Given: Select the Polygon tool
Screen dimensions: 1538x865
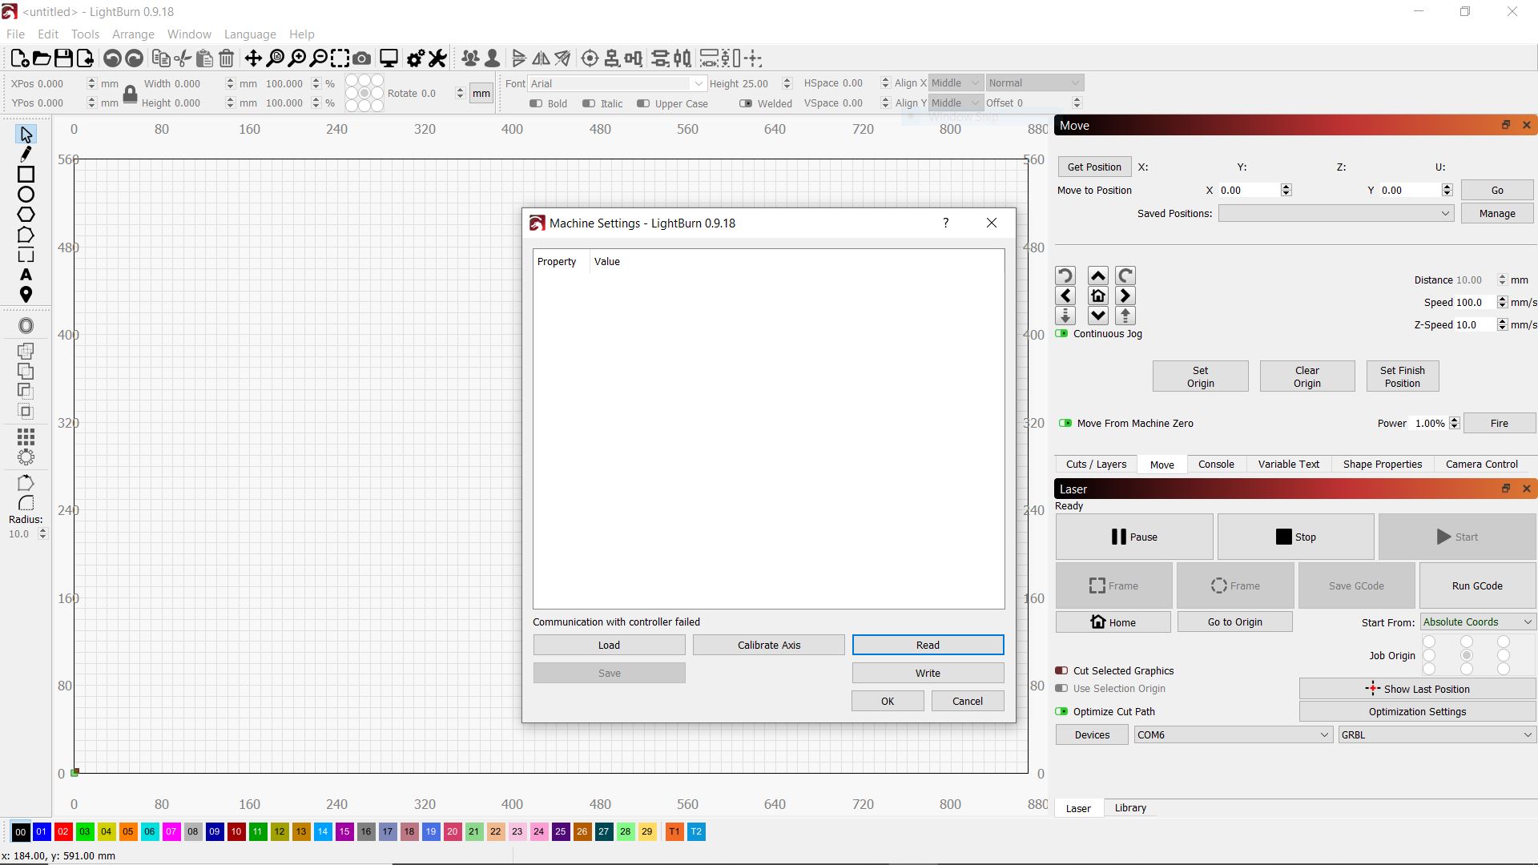Looking at the screenshot, I should (26, 215).
